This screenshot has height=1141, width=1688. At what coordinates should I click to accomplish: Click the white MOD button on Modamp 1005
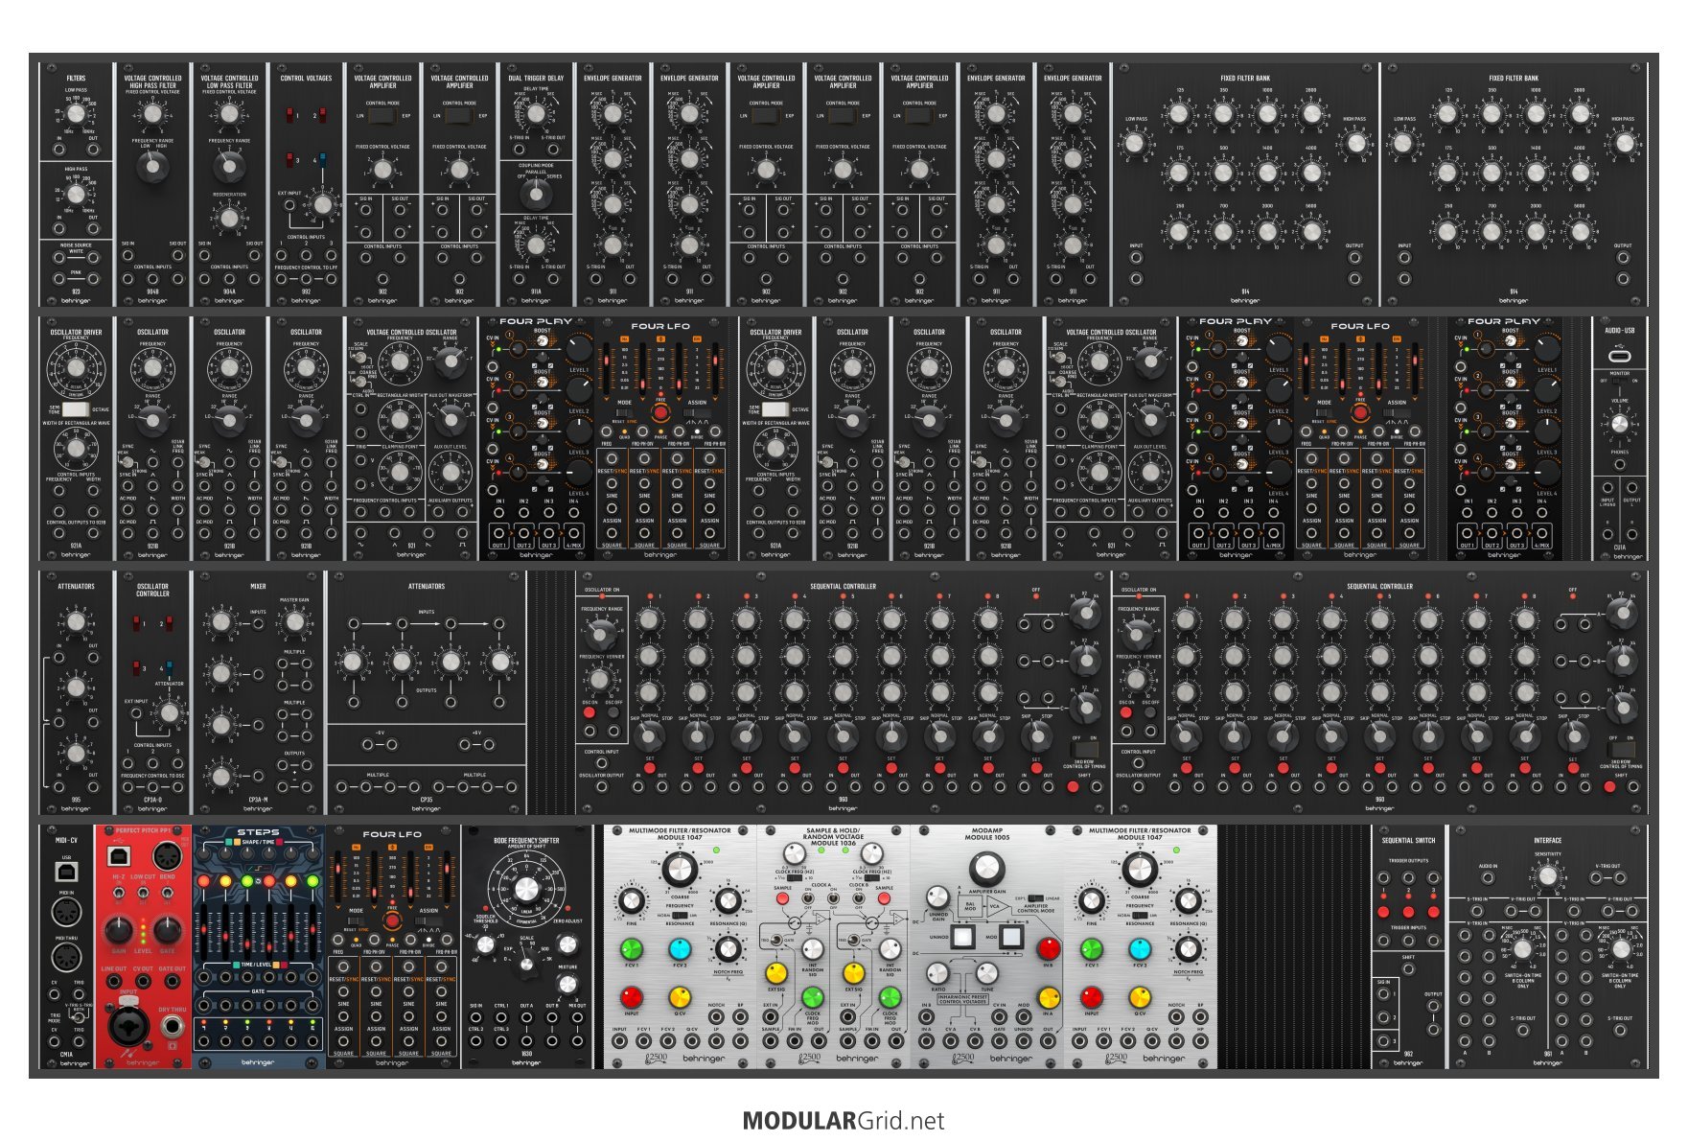(x=1011, y=937)
